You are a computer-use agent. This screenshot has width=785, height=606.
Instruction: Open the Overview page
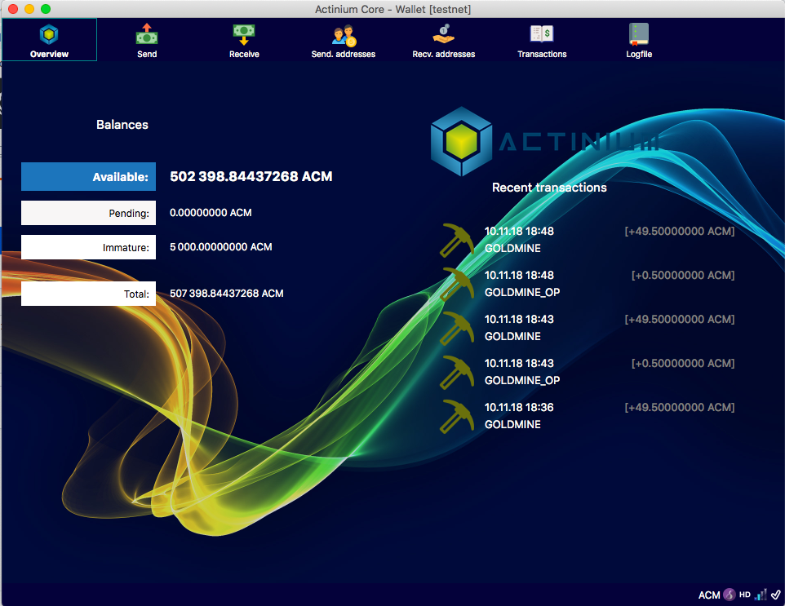49,40
